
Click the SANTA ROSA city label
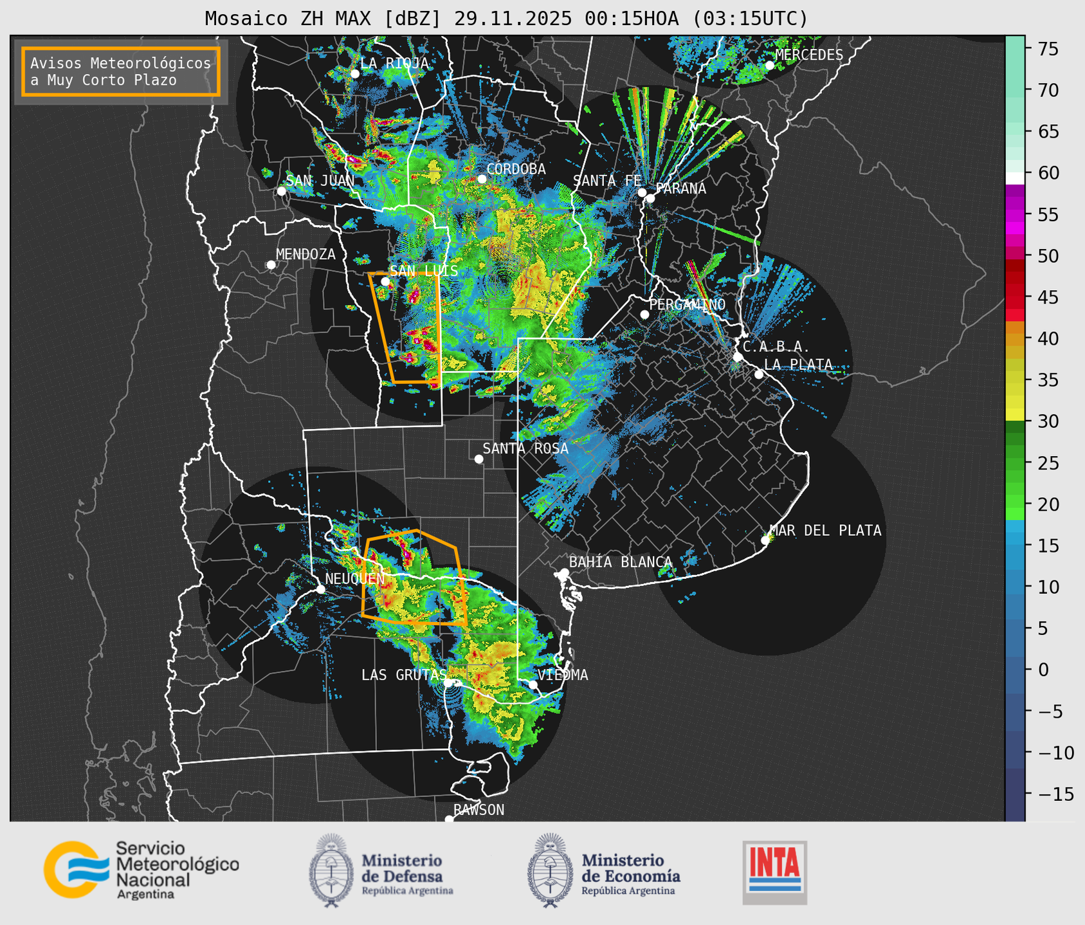point(525,448)
